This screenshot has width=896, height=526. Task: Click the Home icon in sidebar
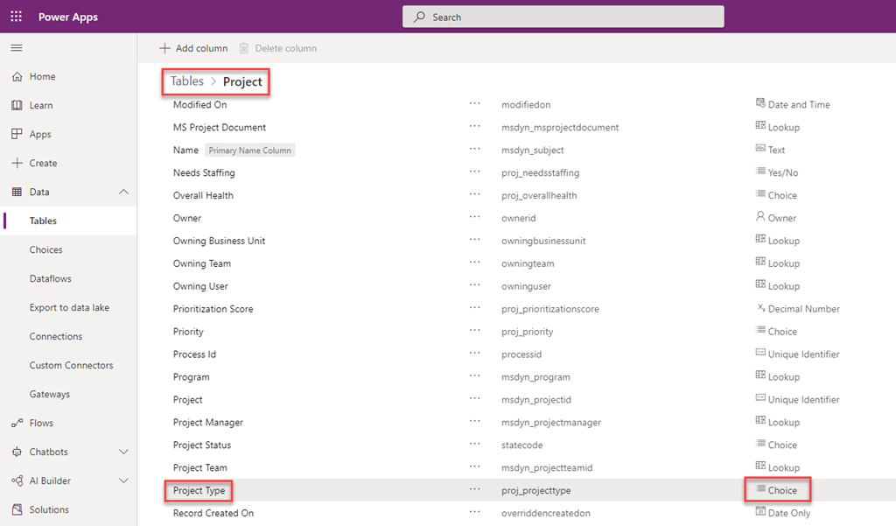17,77
